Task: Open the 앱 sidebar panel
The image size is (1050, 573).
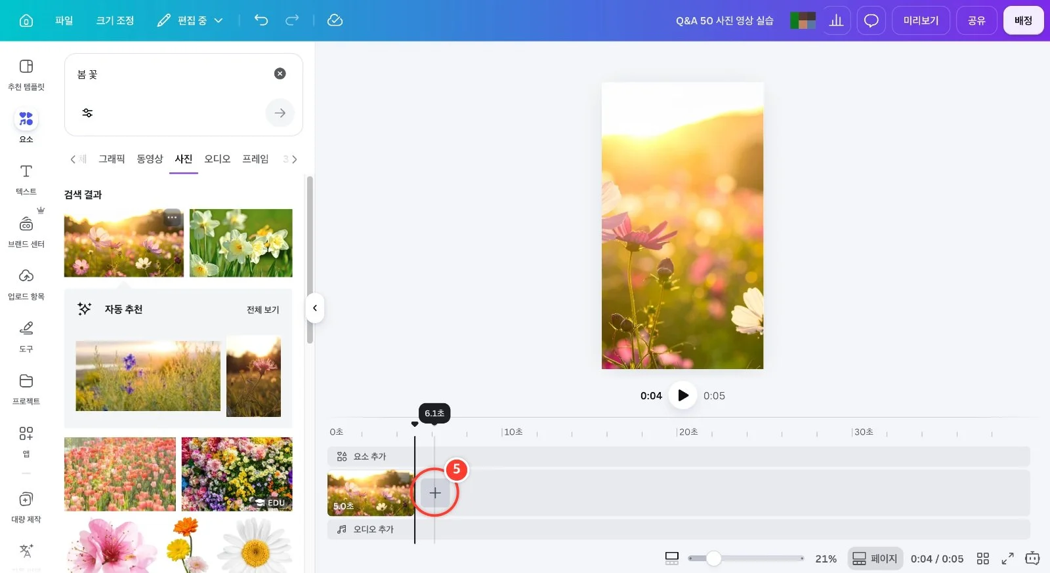Action: (x=26, y=441)
